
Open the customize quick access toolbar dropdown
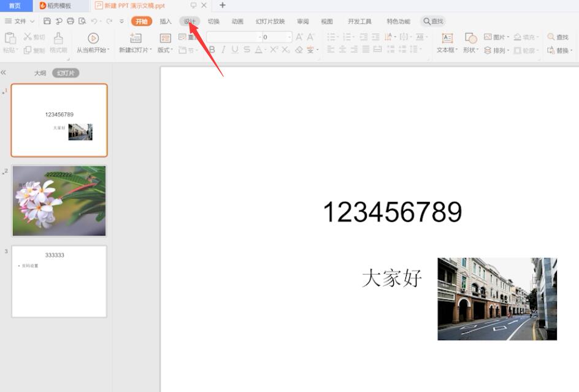click(x=121, y=21)
